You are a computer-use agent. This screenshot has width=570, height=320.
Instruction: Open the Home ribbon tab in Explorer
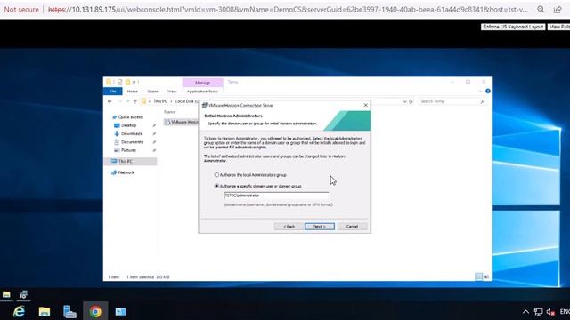(x=133, y=92)
